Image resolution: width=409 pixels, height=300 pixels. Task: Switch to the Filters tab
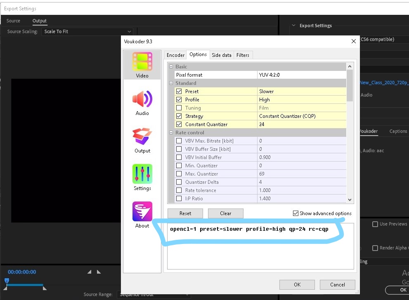click(243, 55)
